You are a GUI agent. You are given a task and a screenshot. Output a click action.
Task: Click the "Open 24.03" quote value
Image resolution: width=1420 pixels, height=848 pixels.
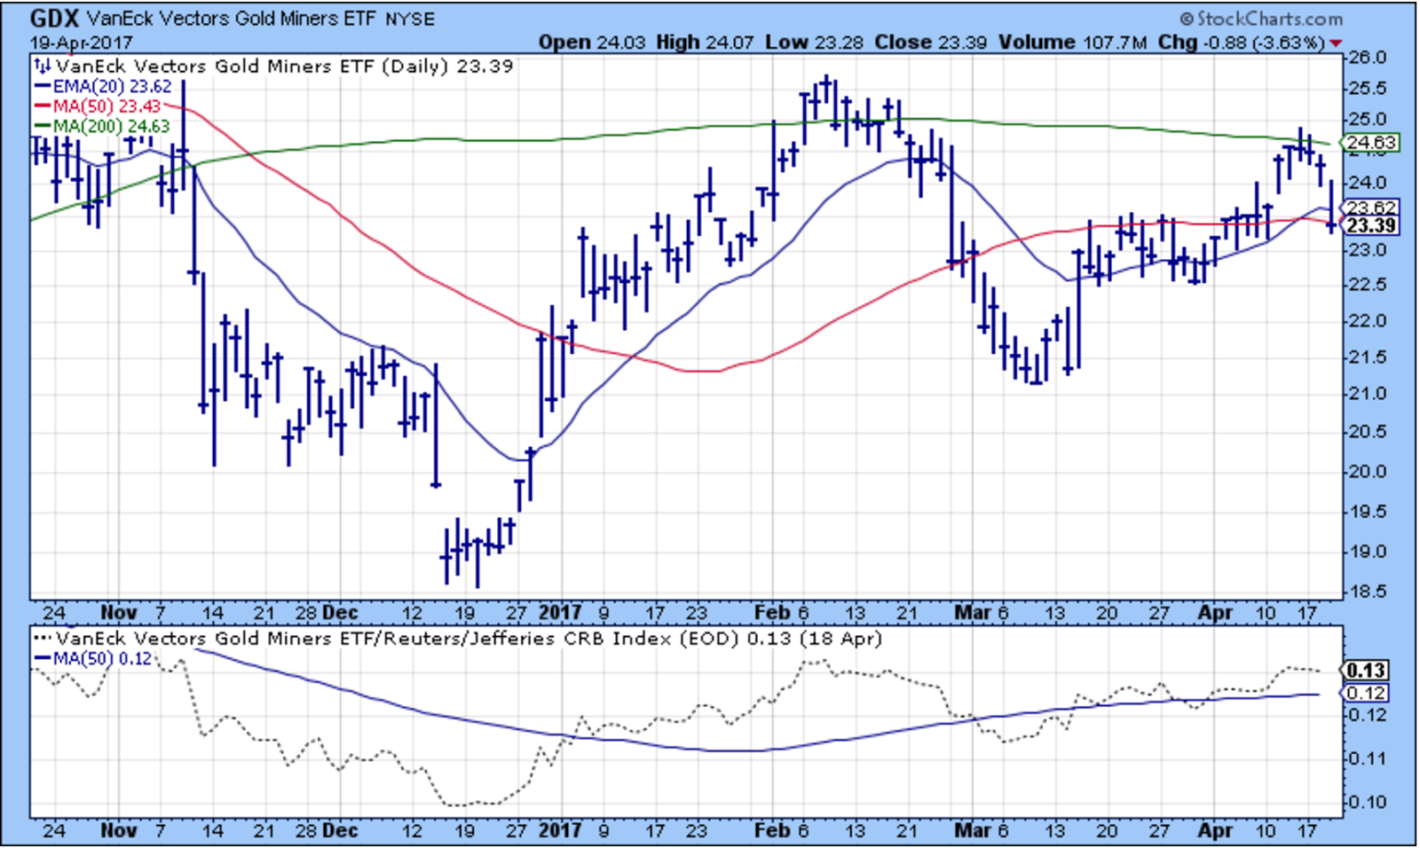592,43
